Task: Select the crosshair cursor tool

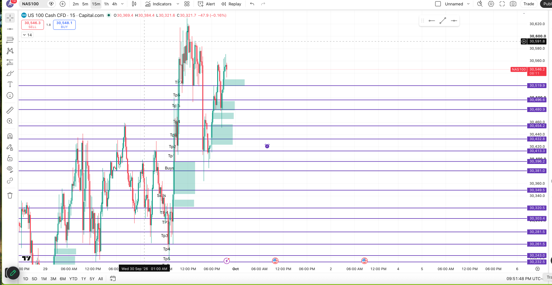Action: point(10,18)
